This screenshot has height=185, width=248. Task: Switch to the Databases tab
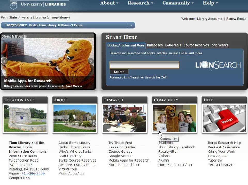(155, 45)
